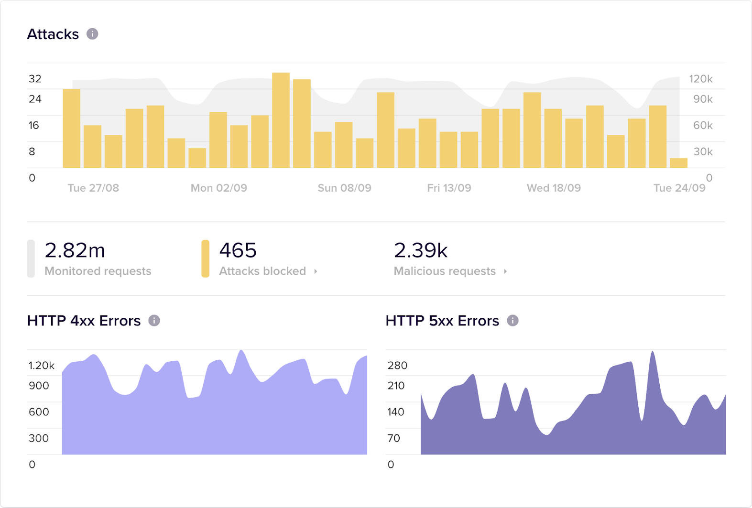The height and width of the screenshot is (508, 752).
Task: Open the Attacks blocked details link
Action: [x=262, y=271]
